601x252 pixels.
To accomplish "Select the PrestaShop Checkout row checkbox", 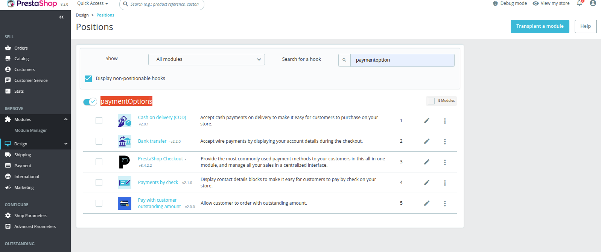I will point(99,162).
